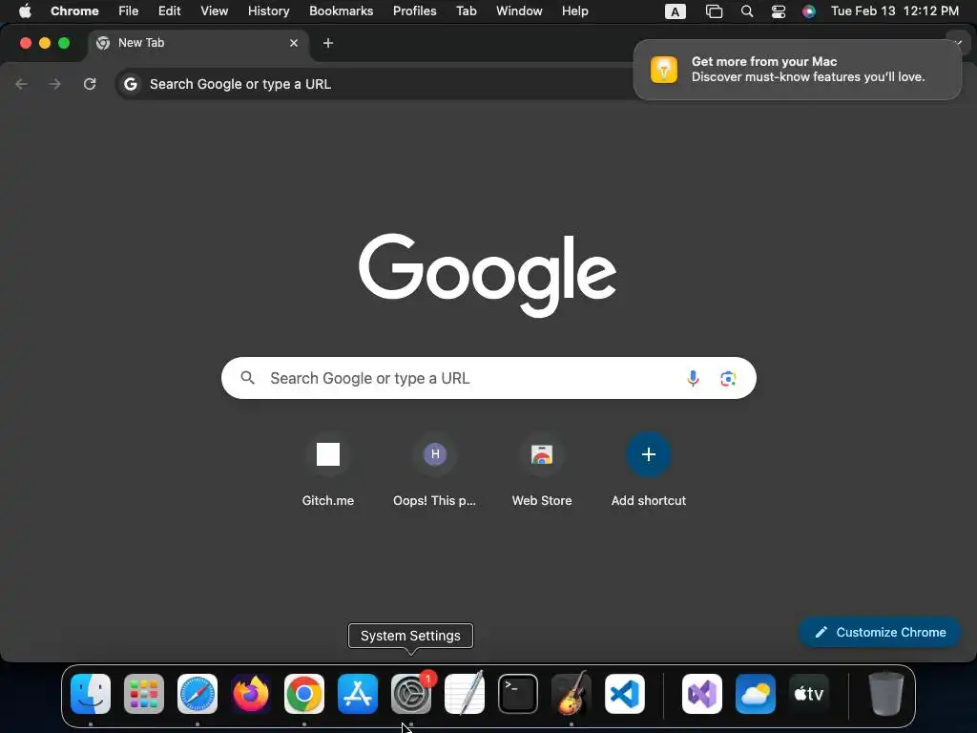977x733 pixels.
Task: Open the 'Get more from your Mac' notification
Action: pos(798,69)
